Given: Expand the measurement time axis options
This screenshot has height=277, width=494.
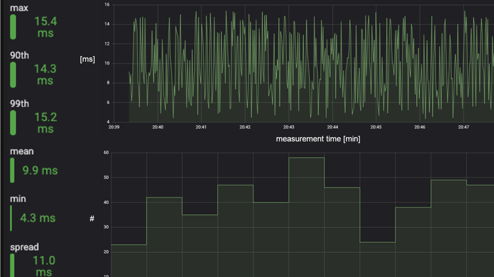Looking at the screenshot, I should coord(318,139).
